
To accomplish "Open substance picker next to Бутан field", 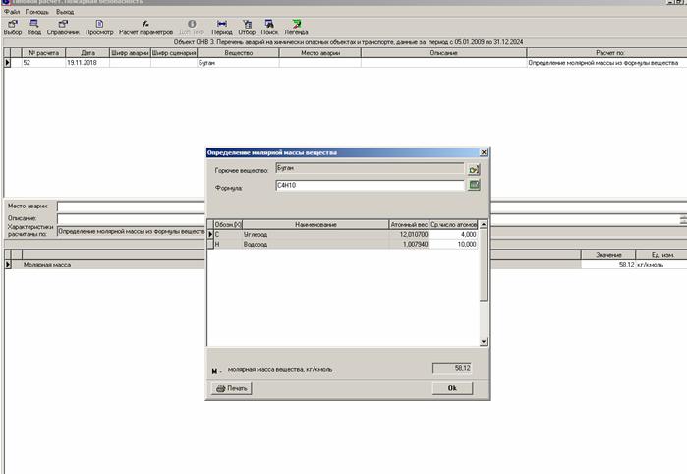I will [x=474, y=170].
